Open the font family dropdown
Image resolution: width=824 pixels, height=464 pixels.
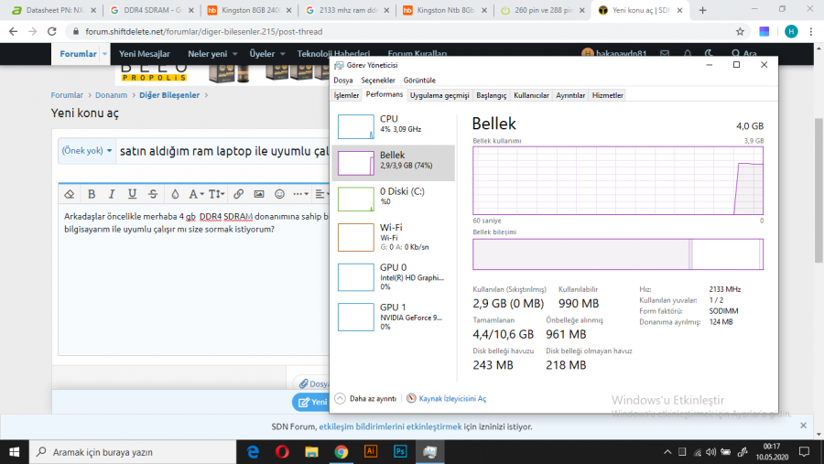196,194
